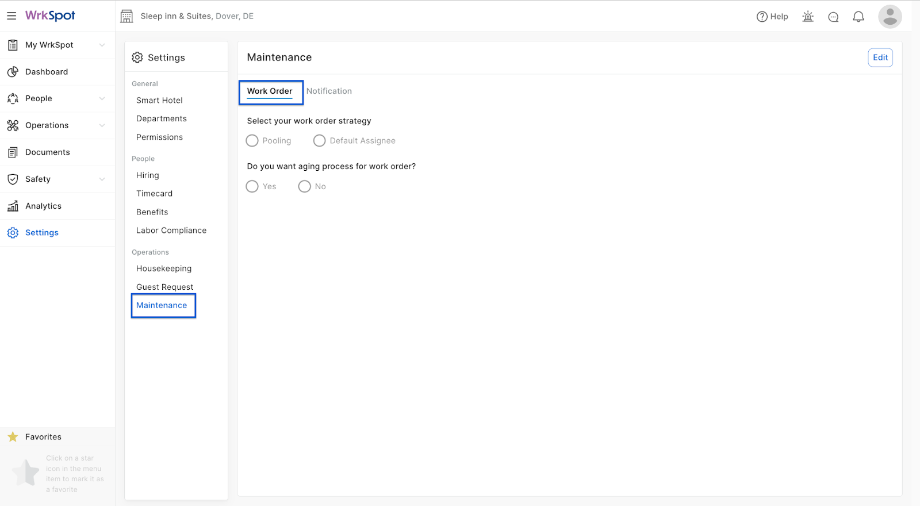Image resolution: width=920 pixels, height=506 pixels.
Task: Select the Default Assignee strategy
Action: [x=319, y=141]
